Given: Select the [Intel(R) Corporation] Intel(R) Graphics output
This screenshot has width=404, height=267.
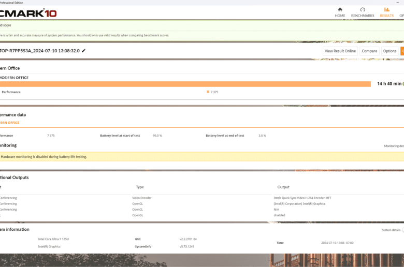Looking at the screenshot, I should [299, 204].
